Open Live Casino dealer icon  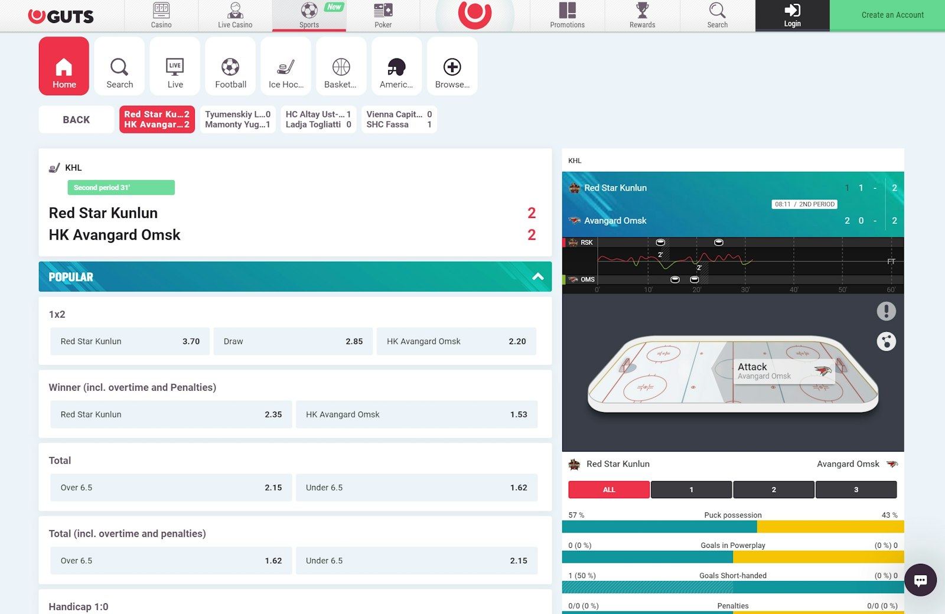point(235,11)
